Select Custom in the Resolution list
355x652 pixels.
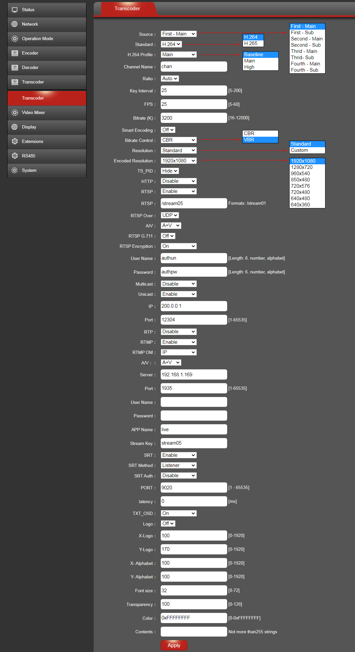[x=307, y=150]
